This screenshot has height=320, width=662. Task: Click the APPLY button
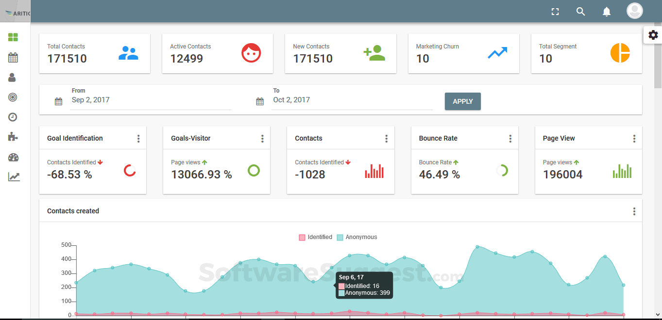tap(463, 101)
